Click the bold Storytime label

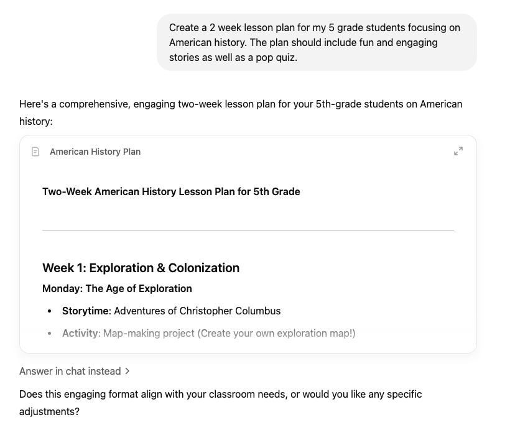pos(85,311)
